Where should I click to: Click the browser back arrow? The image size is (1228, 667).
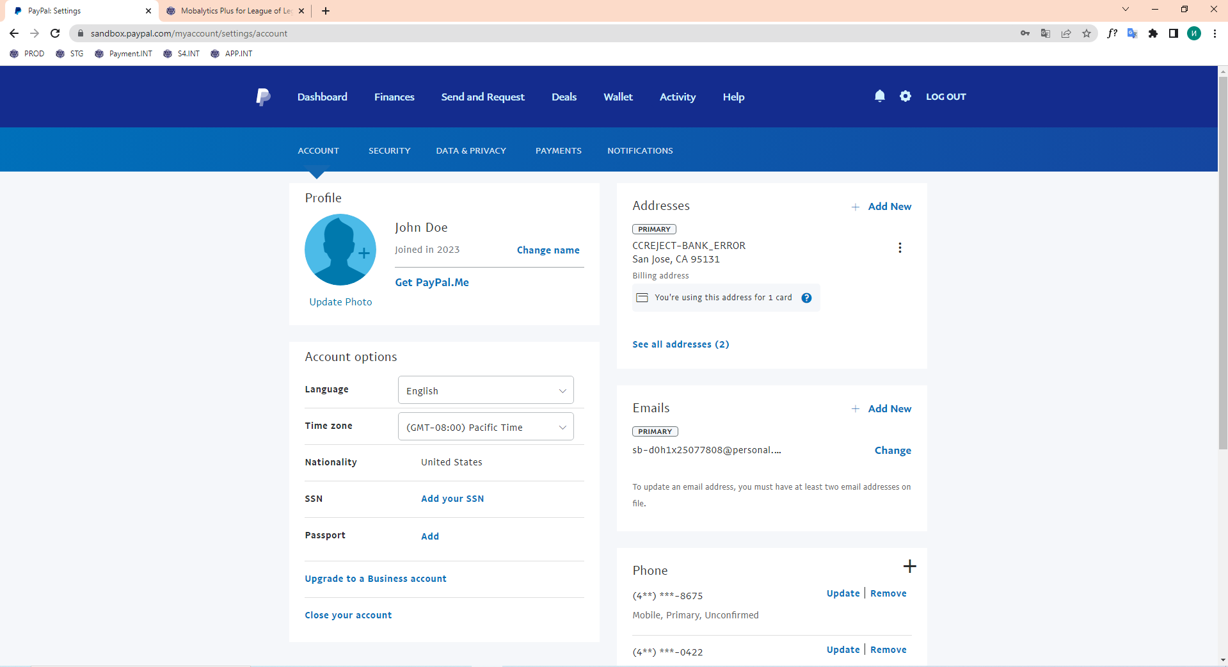click(14, 33)
